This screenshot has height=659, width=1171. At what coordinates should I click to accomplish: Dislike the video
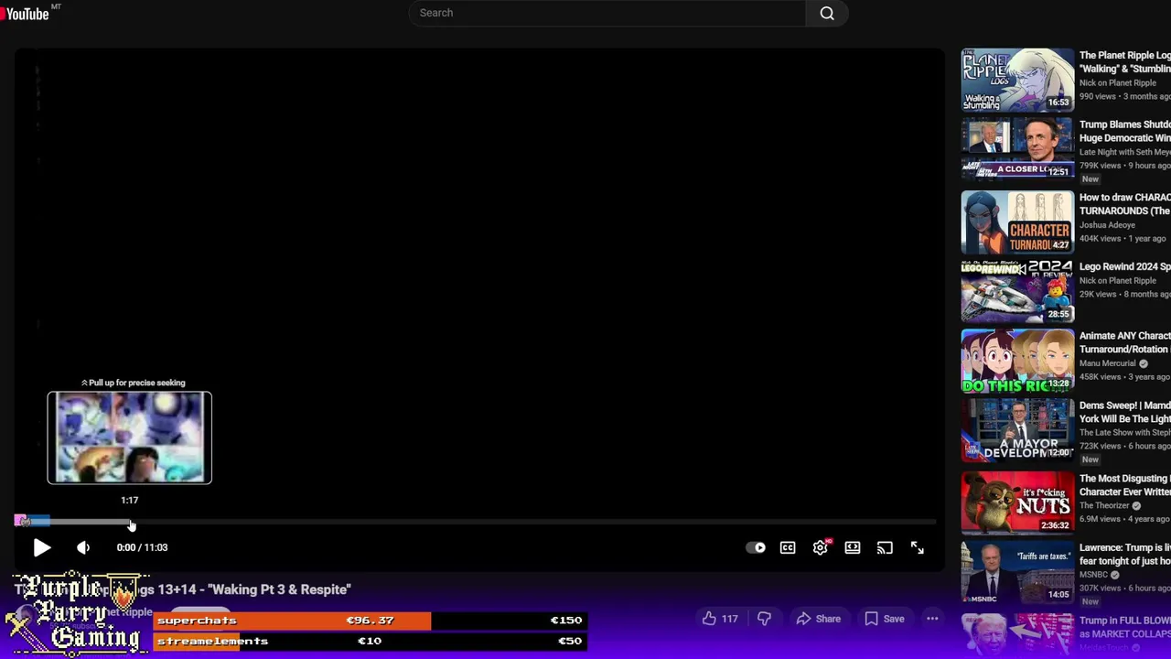coord(764,619)
